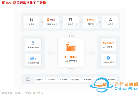Click the figure title 图 52
The width and height of the screenshot is (140, 95).
[x=24, y=3]
